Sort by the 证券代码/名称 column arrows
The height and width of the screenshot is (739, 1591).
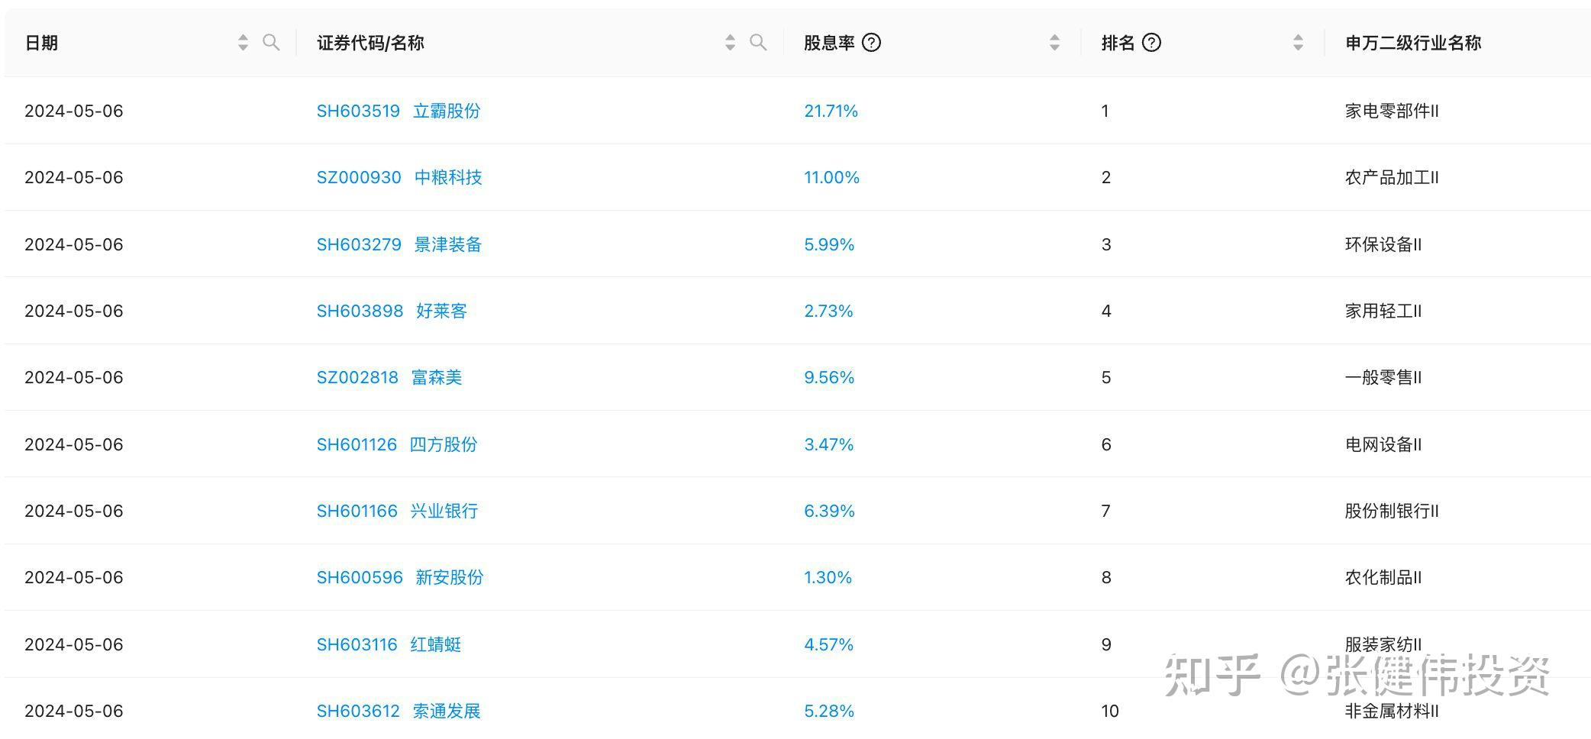pyautogui.click(x=730, y=43)
